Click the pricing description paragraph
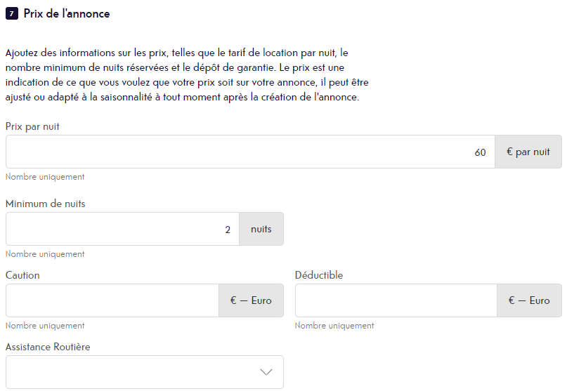 pyautogui.click(x=187, y=75)
